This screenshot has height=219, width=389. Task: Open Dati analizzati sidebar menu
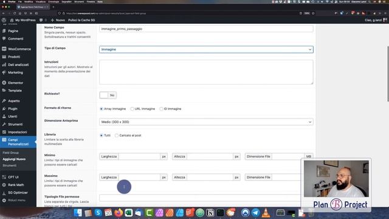coord(18,65)
